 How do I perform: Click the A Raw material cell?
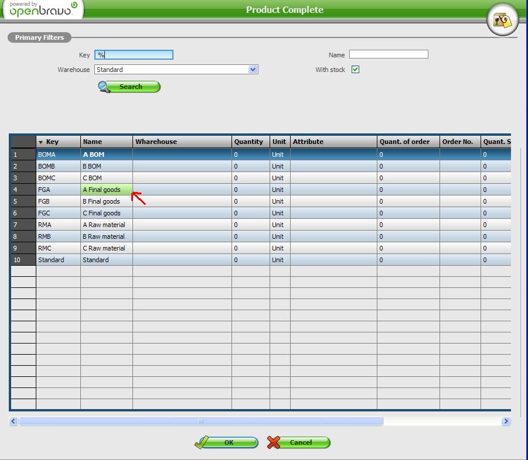107,225
